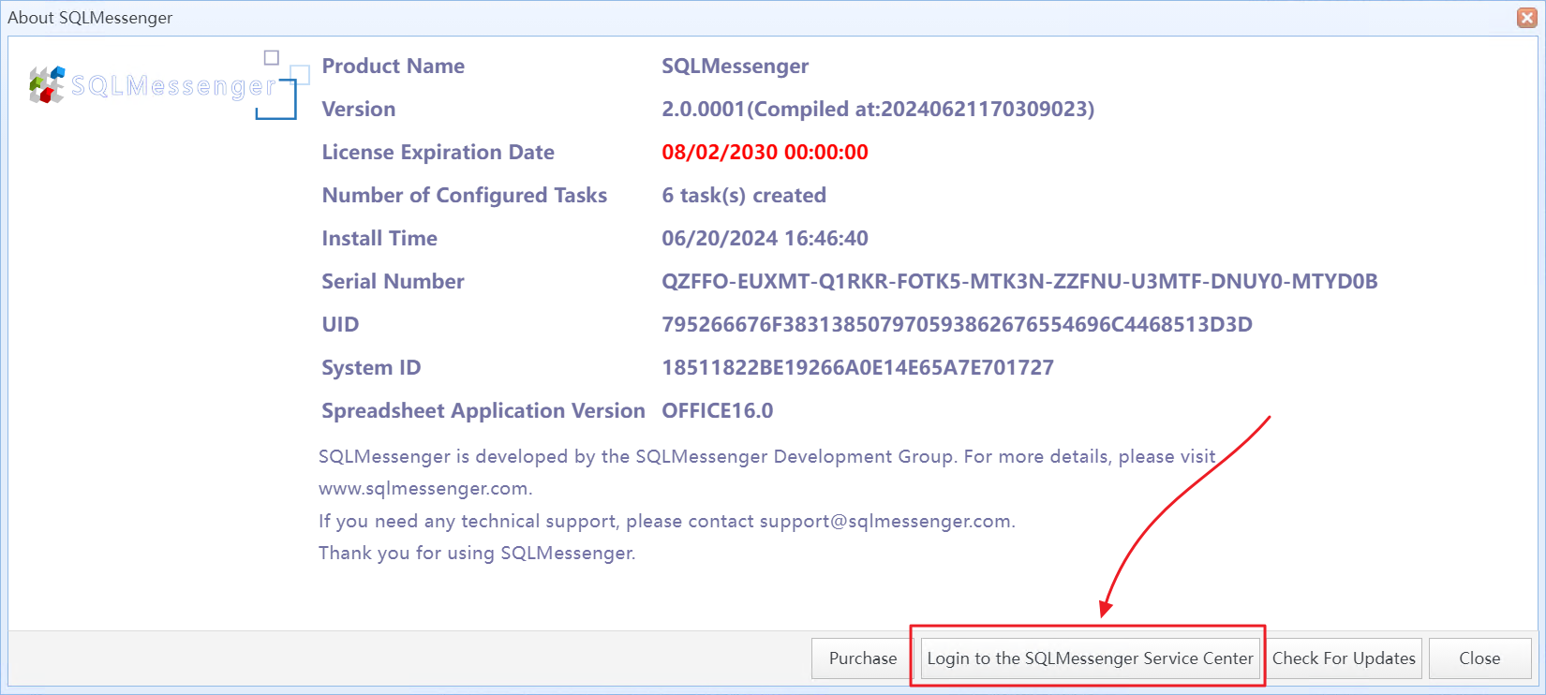Click the red license expiration date

(765, 152)
